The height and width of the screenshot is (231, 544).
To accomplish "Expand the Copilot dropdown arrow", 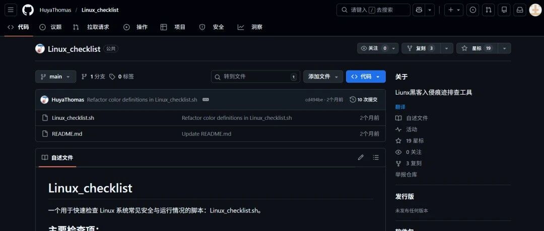I will (430, 10).
